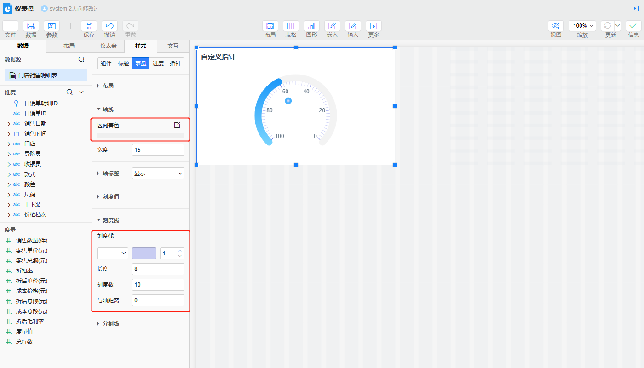Switch to the 布局 tab in the left panel

(x=69, y=46)
